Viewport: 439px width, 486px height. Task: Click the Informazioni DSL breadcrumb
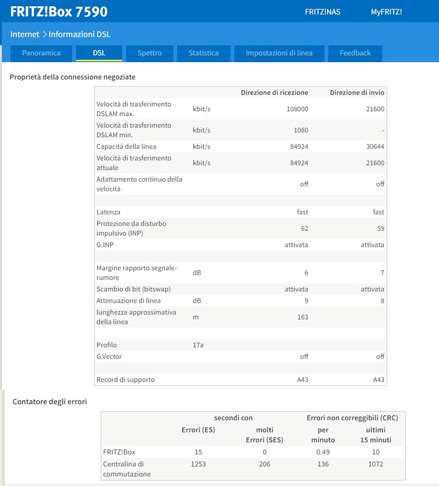pos(80,34)
